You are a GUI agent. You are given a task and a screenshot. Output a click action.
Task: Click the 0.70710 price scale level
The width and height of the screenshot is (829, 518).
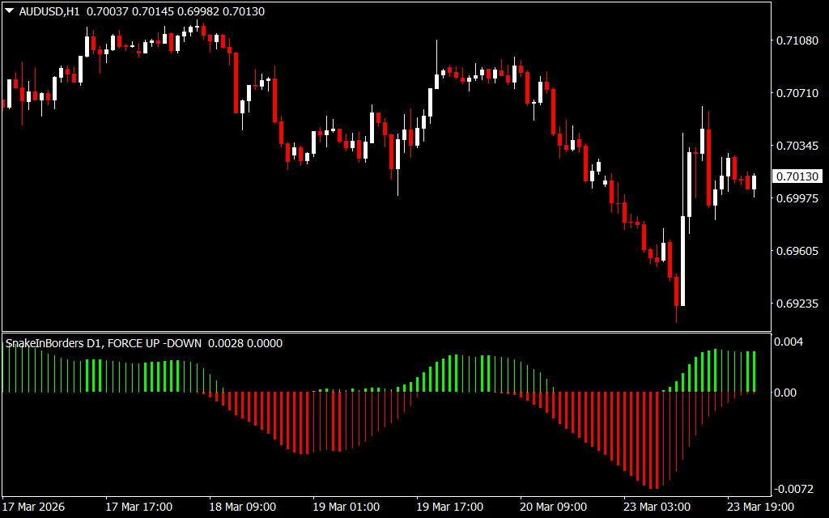pos(797,93)
